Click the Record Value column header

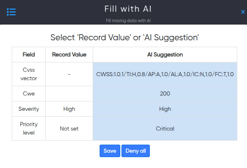point(69,54)
